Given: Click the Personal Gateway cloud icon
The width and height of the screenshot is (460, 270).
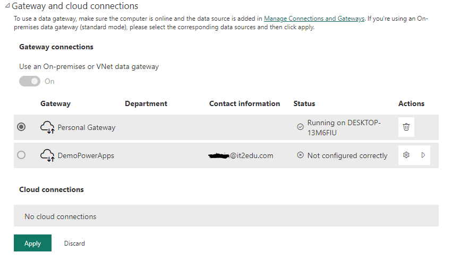Looking at the screenshot, I should pyautogui.click(x=47, y=128).
